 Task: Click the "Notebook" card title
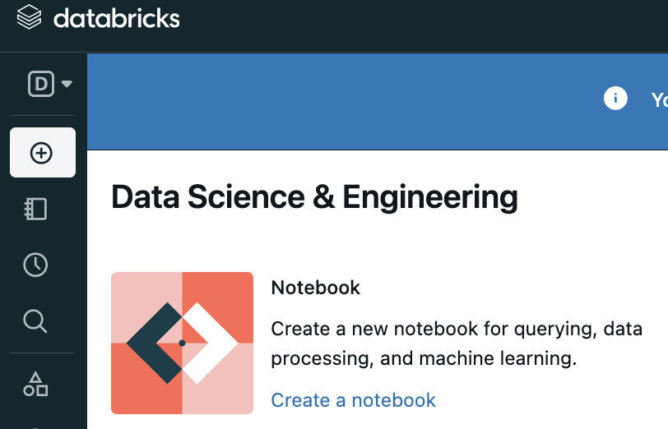click(315, 288)
